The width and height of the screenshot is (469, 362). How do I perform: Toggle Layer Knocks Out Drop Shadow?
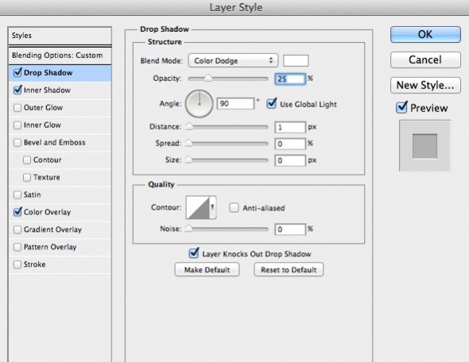(193, 253)
